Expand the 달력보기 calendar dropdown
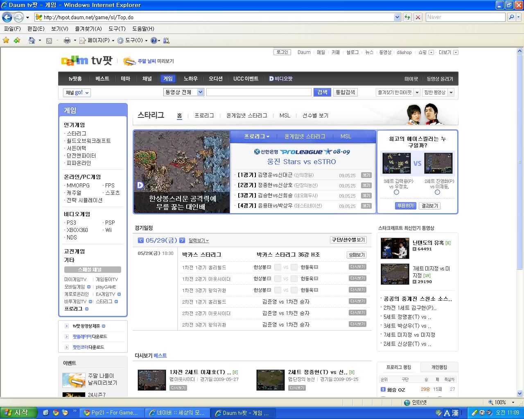The image size is (524, 419). [199, 241]
